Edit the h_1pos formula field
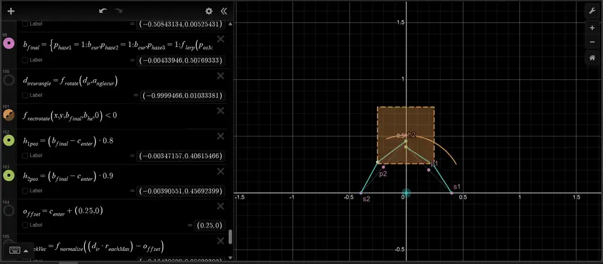 [x=68, y=141]
